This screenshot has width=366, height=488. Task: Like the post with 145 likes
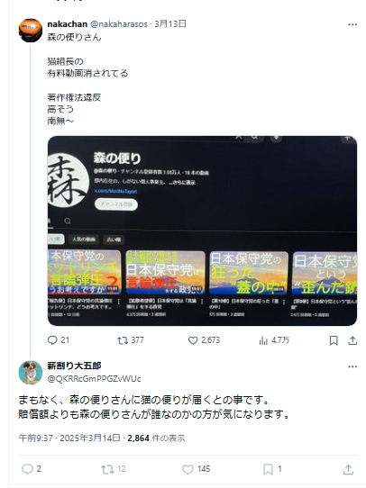pyautogui.click(x=196, y=469)
